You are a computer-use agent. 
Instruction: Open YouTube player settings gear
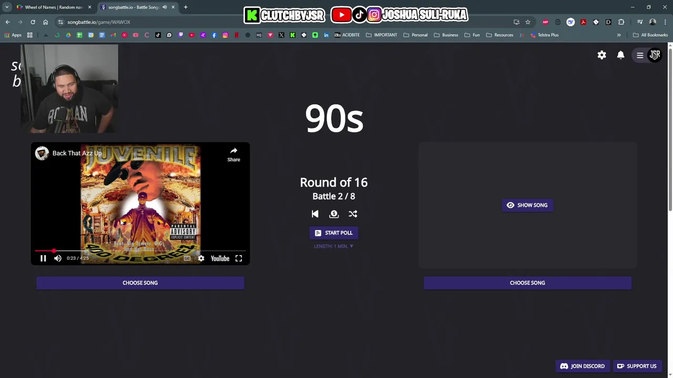point(201,258)
